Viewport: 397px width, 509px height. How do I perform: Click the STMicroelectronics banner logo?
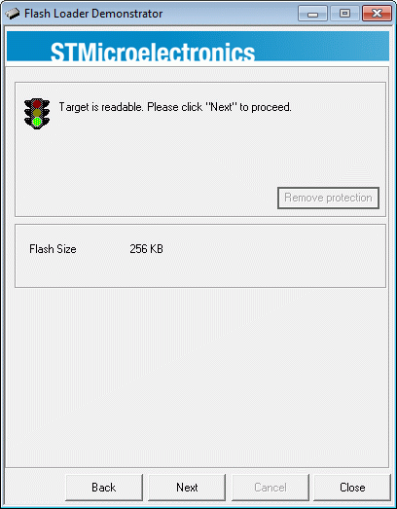153,52
